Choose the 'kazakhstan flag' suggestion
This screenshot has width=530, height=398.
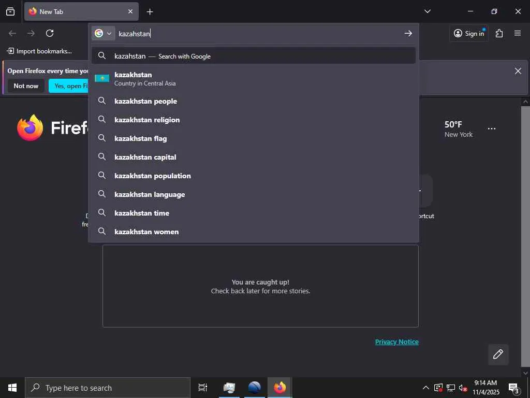[x=254, y=138]
